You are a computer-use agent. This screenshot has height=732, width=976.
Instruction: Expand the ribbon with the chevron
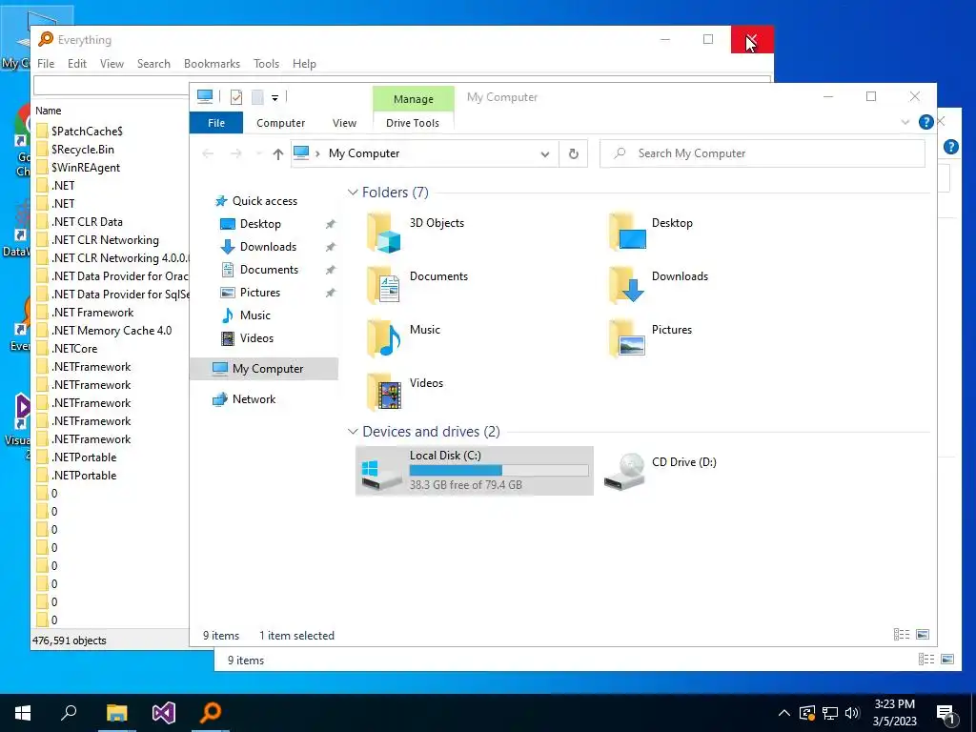pyautogui.click(x=905, y=122)
